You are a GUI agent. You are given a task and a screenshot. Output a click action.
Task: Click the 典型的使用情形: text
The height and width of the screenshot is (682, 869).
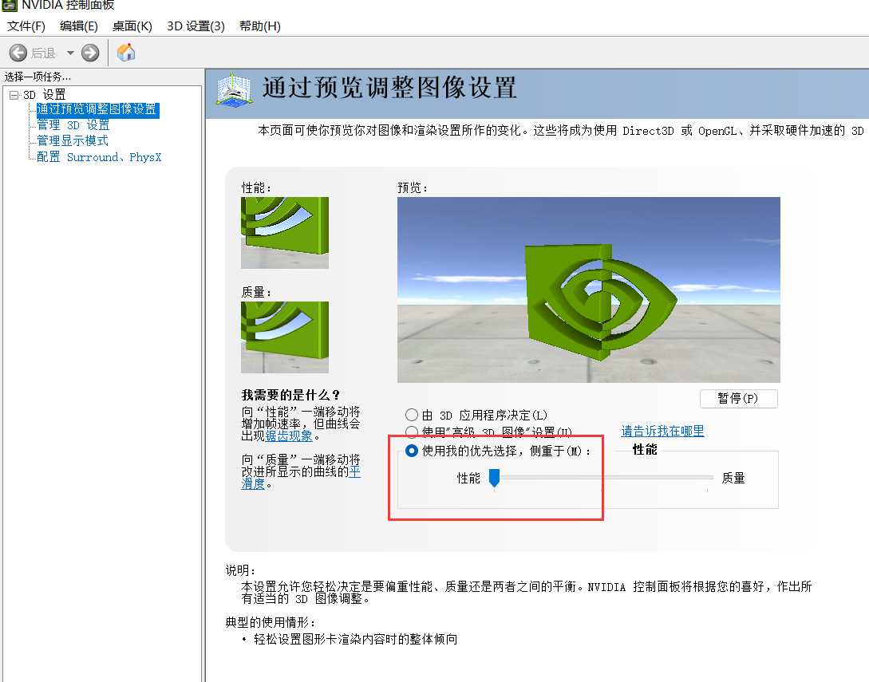270,623
